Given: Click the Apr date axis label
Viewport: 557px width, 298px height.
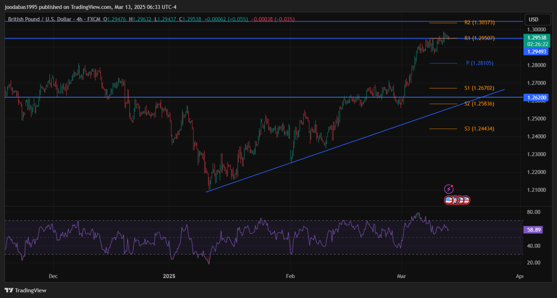Looking at the screenshot, I should tap(520, 276).
